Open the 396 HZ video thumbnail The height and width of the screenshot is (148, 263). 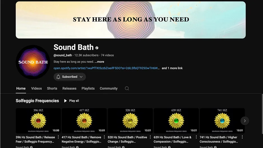(38, 121)
